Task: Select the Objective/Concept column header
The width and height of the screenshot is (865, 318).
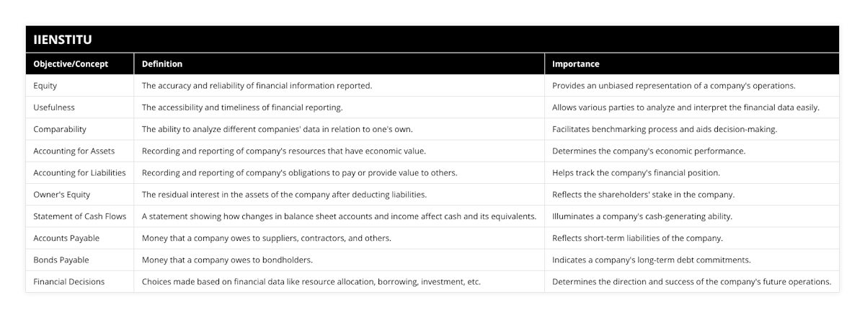Action: (71, 64)
